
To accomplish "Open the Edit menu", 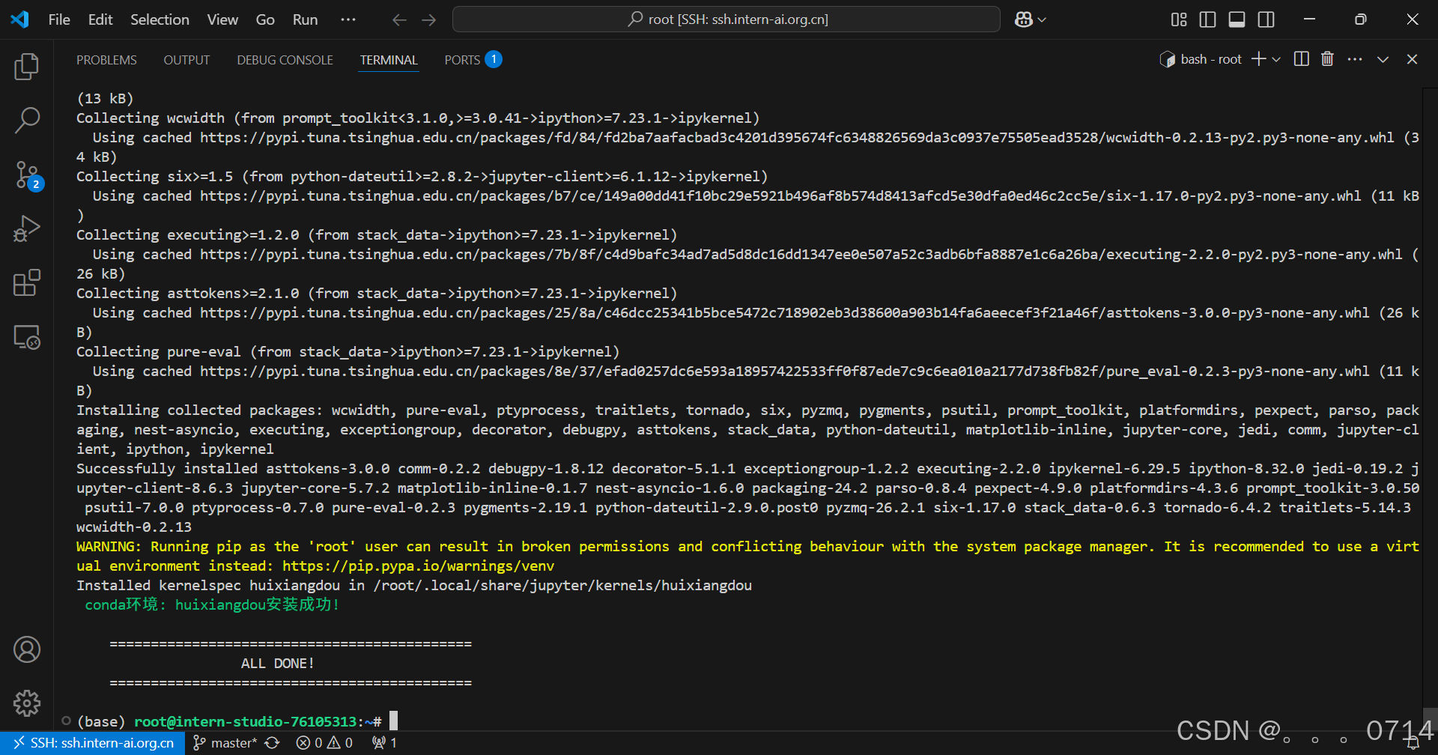I will pos(100,19).
